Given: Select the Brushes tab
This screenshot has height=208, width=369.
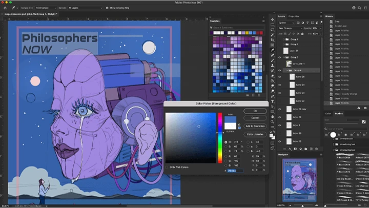Looking at the screenshot, I should [339, 113].
